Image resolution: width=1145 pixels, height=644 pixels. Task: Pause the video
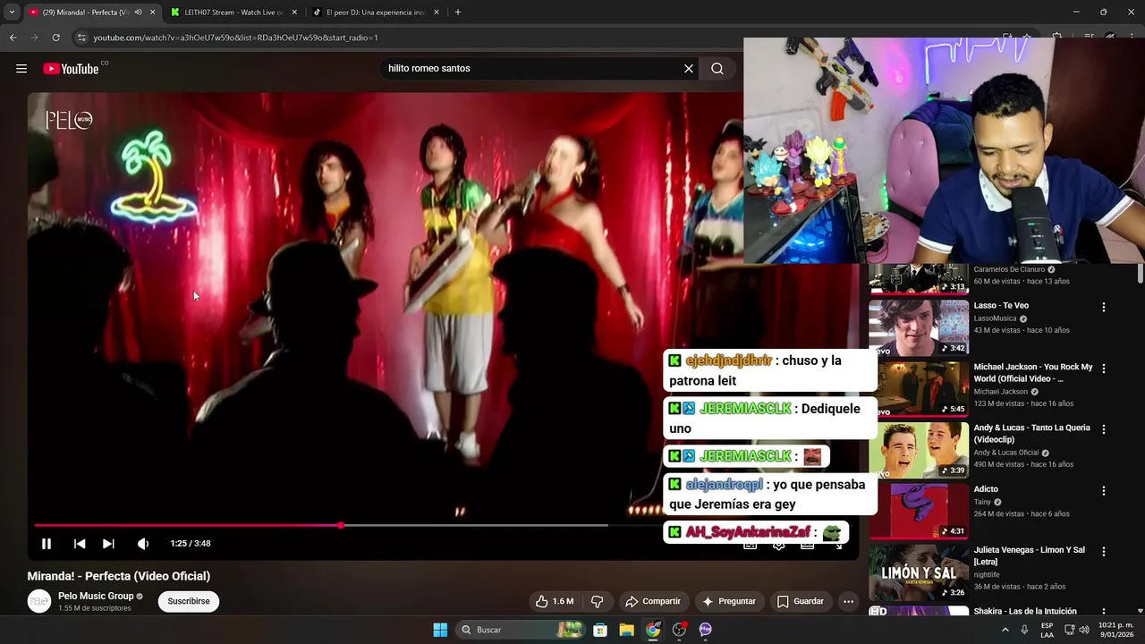point(47,544)
